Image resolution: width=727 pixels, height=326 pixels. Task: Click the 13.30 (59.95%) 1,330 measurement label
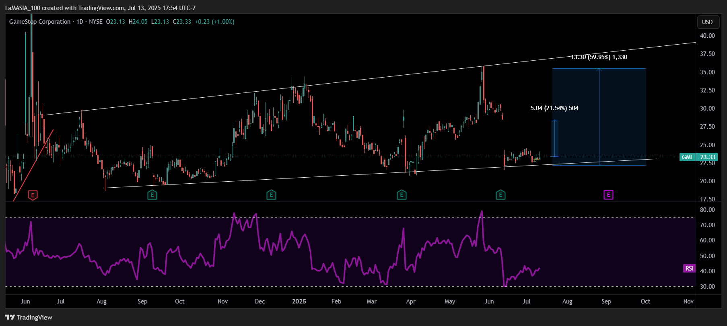(599, 57)
